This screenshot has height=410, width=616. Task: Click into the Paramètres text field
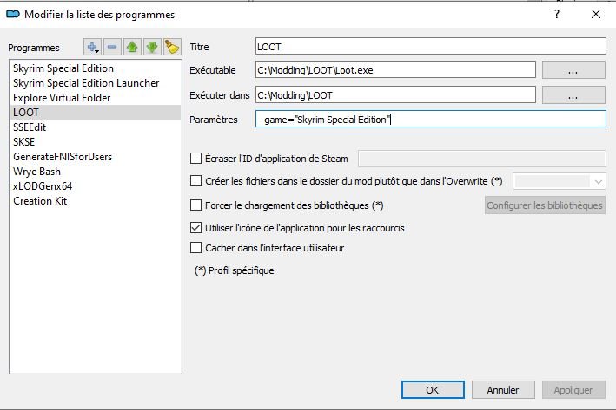click(429, 120)
